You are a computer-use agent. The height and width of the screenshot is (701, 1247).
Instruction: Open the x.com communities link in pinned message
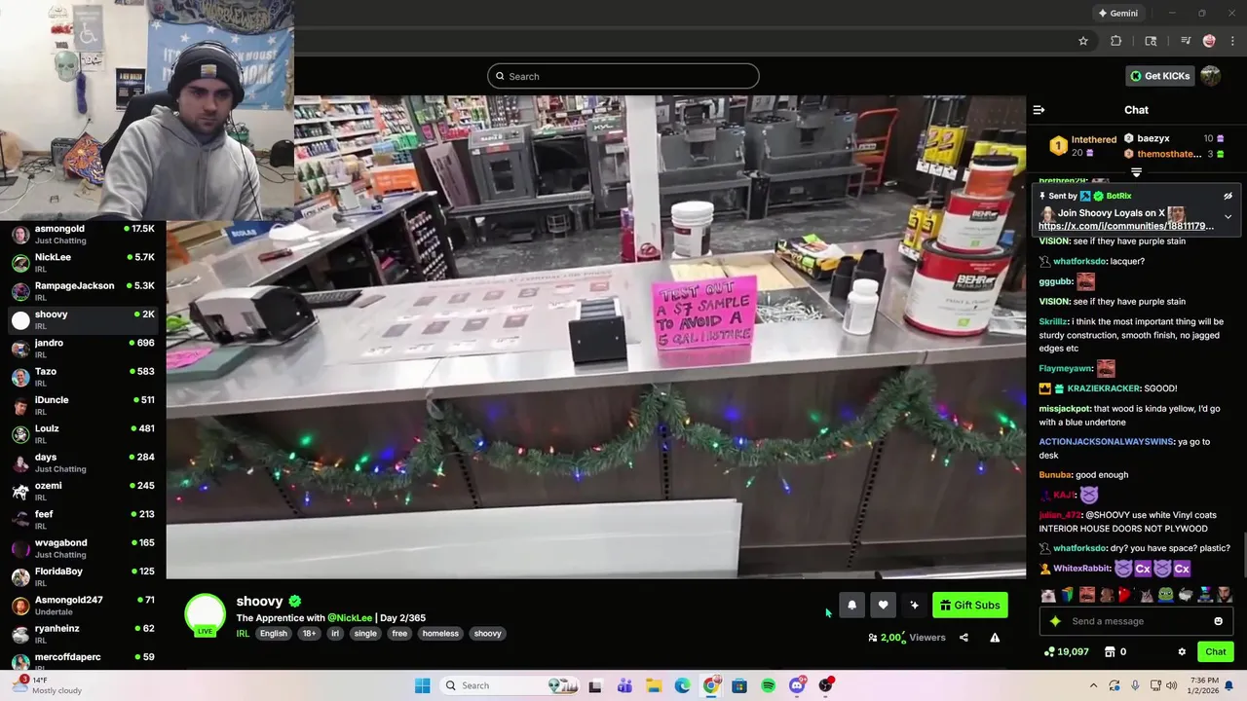click(1126, 226)
